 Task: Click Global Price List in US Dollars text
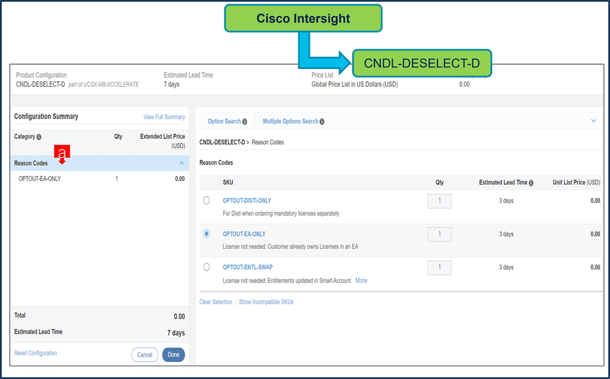[x=355, y=84]
